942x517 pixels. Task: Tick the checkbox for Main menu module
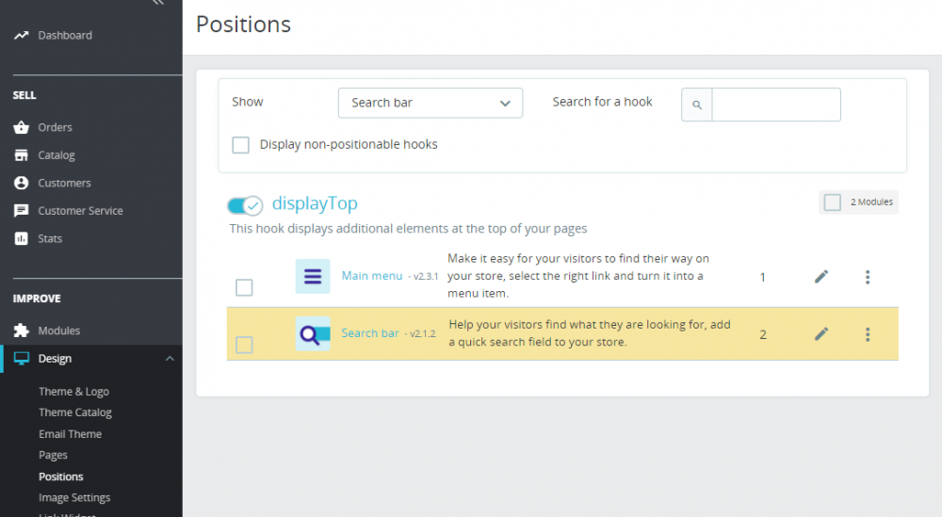pos(244,287)
